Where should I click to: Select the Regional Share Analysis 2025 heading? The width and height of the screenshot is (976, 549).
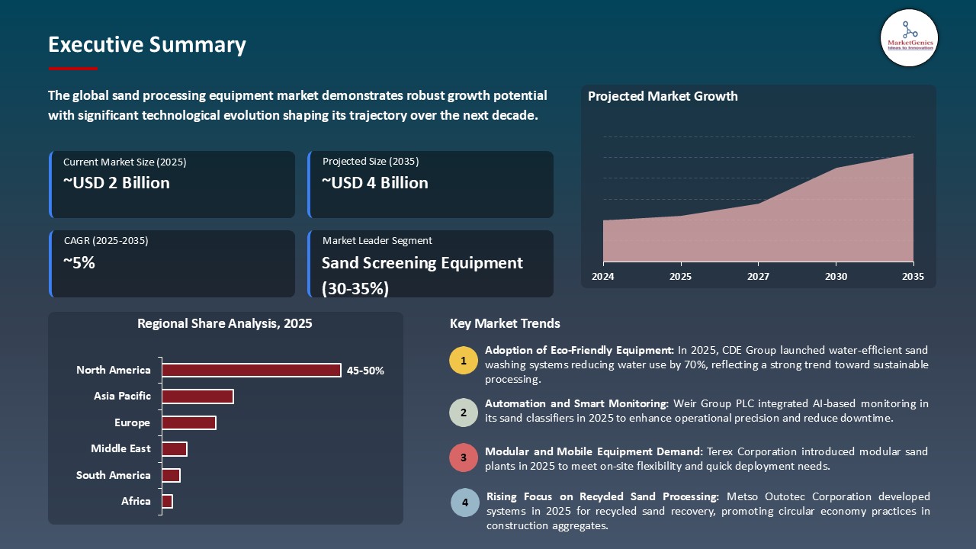click(x=224, y=323)
